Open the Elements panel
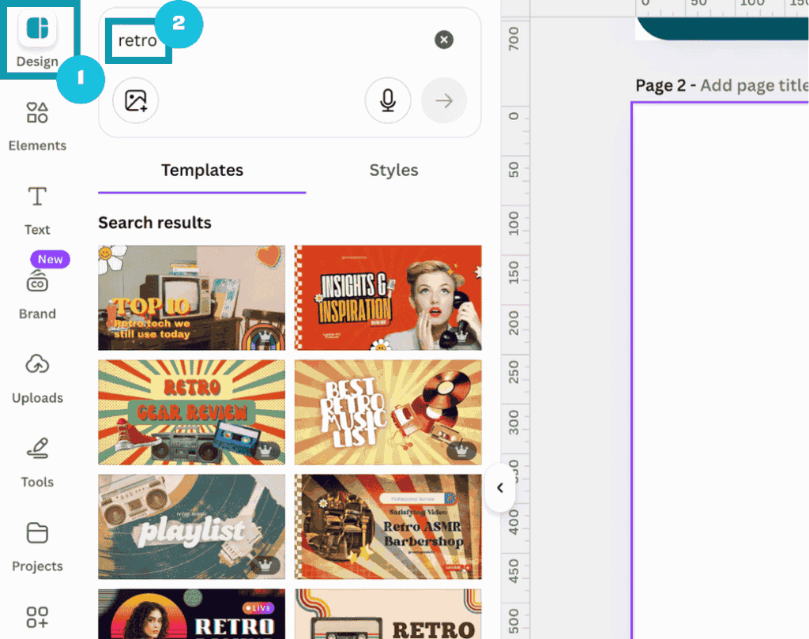 coord(37,125)
